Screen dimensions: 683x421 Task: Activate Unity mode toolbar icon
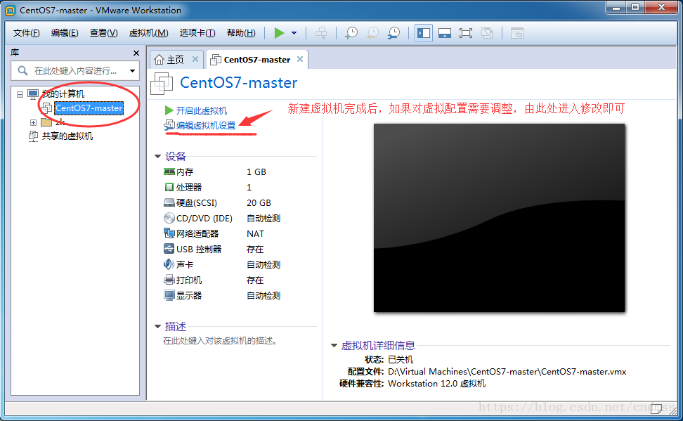486,32
